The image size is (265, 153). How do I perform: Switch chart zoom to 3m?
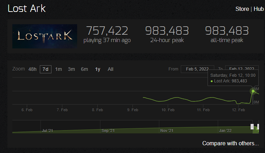[x=71, y=69]
